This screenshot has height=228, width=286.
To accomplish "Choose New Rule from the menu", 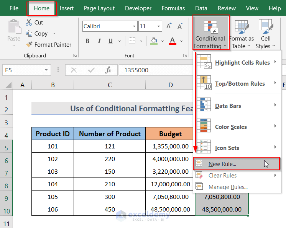I will [222, 164].
